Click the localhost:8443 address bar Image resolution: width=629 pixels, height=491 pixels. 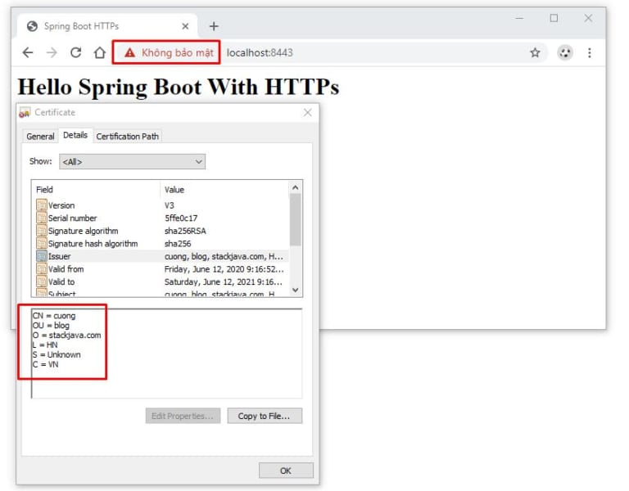point(369,52)
